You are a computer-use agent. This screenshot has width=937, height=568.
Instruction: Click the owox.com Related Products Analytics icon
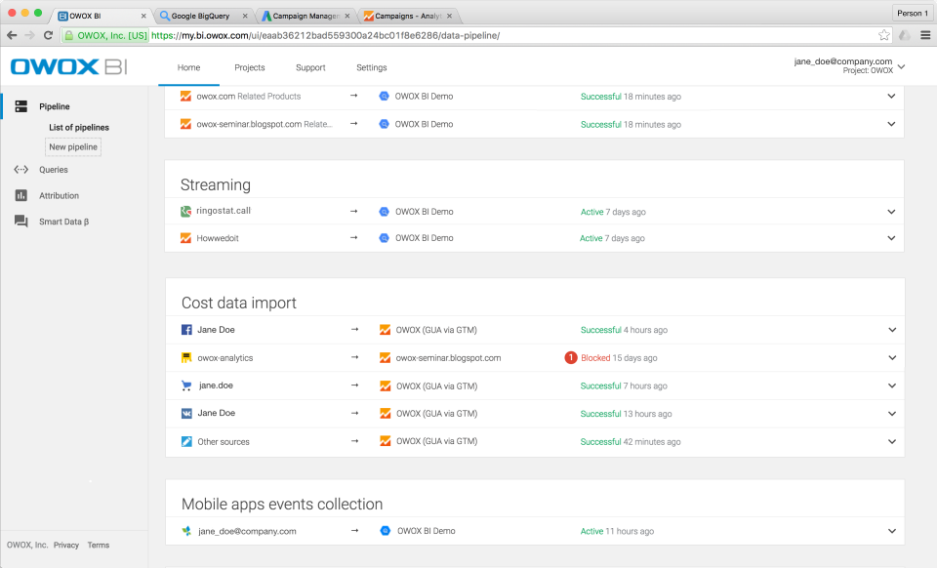coord(185,96)
